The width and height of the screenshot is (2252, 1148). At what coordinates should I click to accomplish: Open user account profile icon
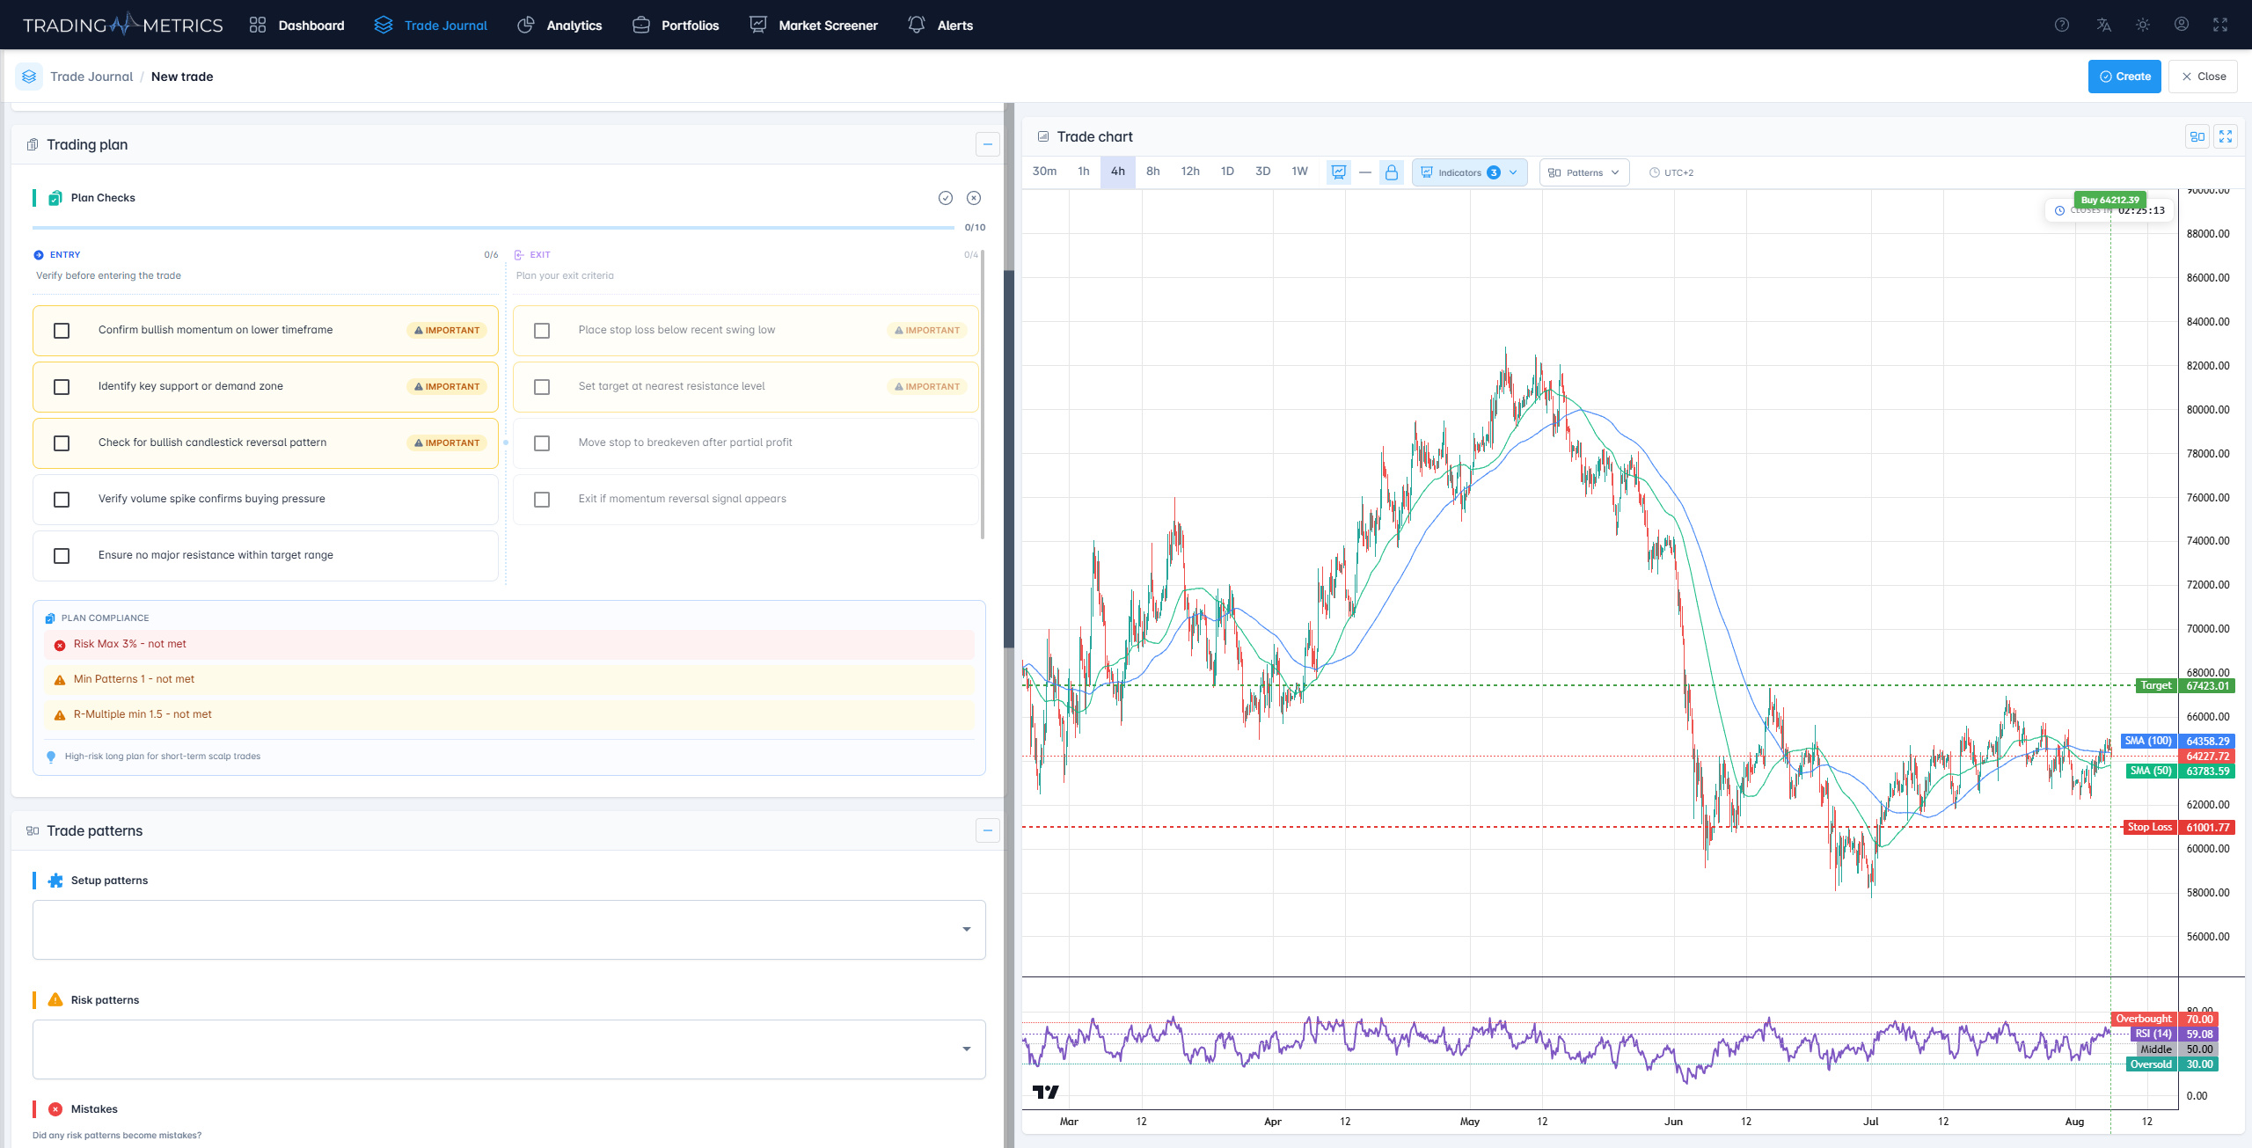[2182, 25]
